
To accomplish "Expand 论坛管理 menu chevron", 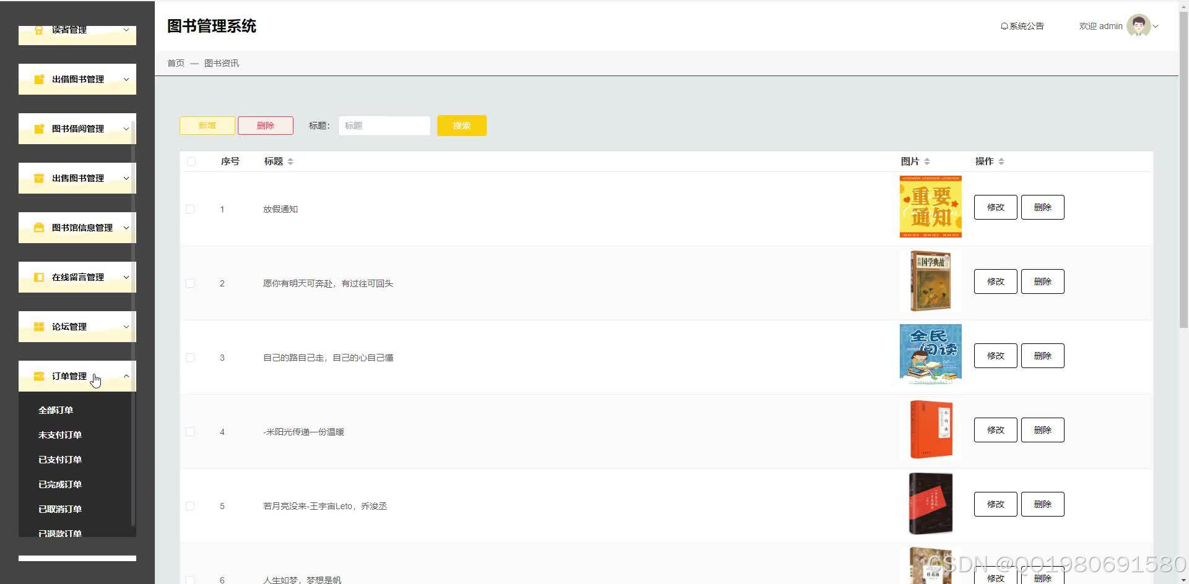I will point(126,327).
